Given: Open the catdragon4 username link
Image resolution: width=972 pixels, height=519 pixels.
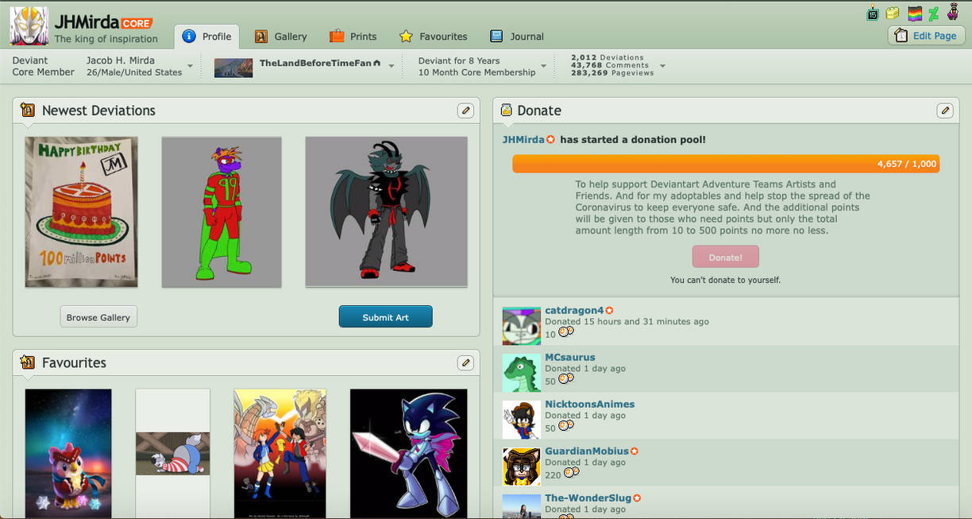Looking at the screenshot, I should click(574, 311).
